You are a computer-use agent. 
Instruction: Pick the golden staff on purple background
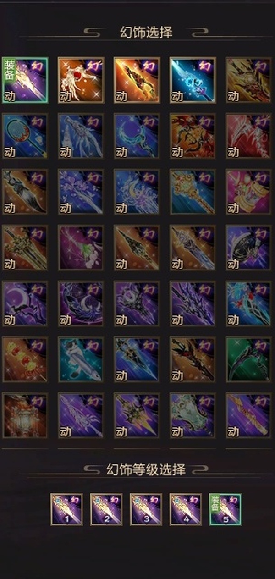click(x=249, y=415)
